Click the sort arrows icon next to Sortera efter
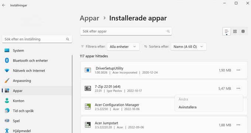251x133 pixels. pos(145,47)
